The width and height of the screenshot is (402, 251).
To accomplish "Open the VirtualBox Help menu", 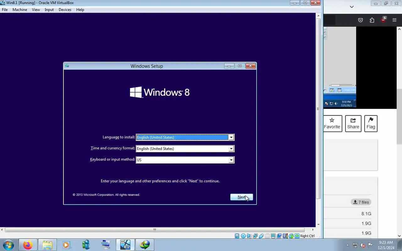I will coord(80,10).
